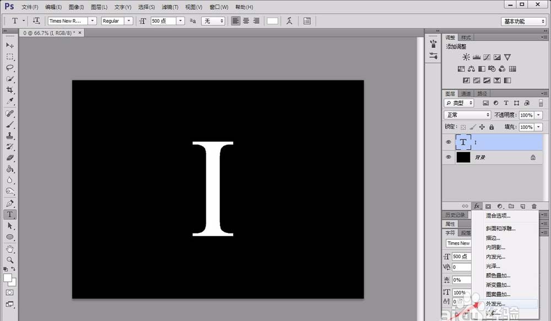Viewport: 551px width, 321px height.
Task: Select the Quick Selection tool
Action: click(x=10, y=79)
